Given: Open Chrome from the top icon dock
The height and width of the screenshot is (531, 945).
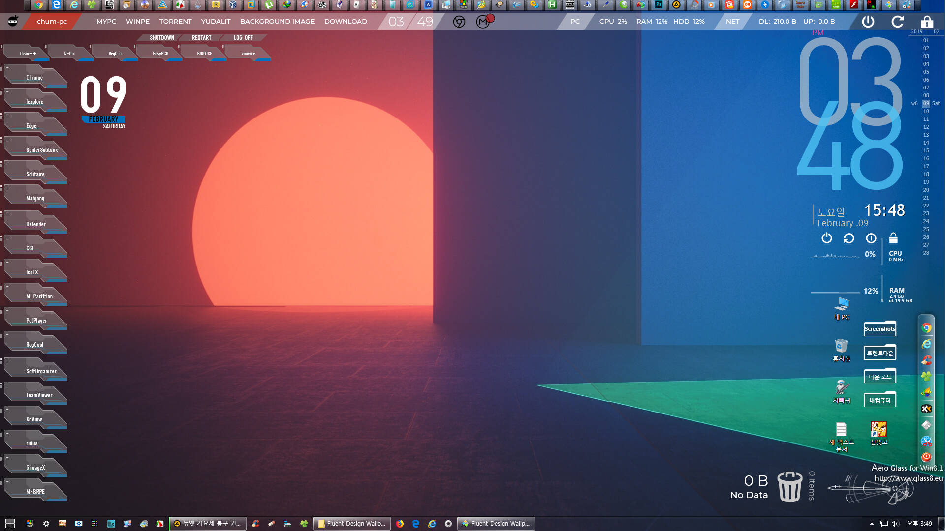Looking at the screenshot, I should [x=39, y=5].
